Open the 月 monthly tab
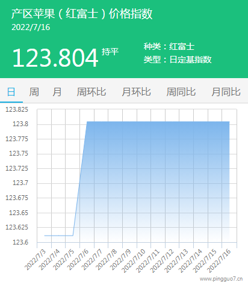 (57, 92)
